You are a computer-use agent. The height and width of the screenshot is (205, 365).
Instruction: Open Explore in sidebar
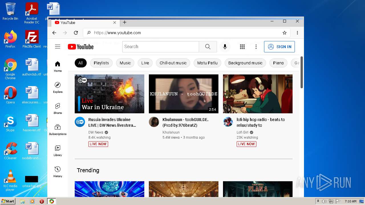[58, 87]
